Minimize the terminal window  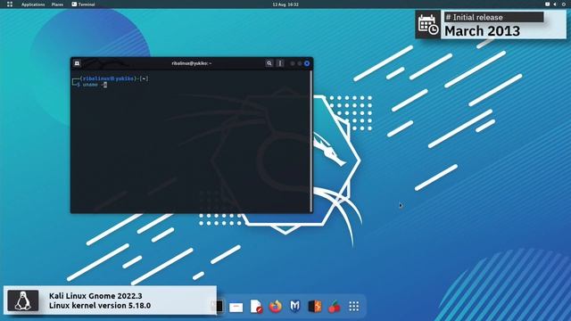point(293,63)
